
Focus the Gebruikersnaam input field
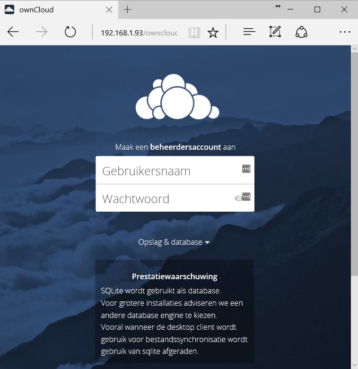(x=175, y=170)
